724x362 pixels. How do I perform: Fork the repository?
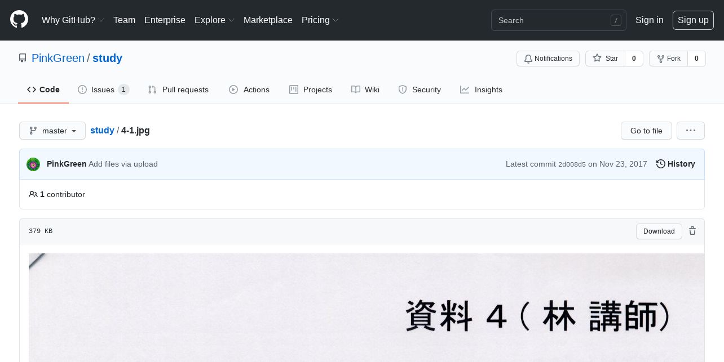(x=668, y=59)
